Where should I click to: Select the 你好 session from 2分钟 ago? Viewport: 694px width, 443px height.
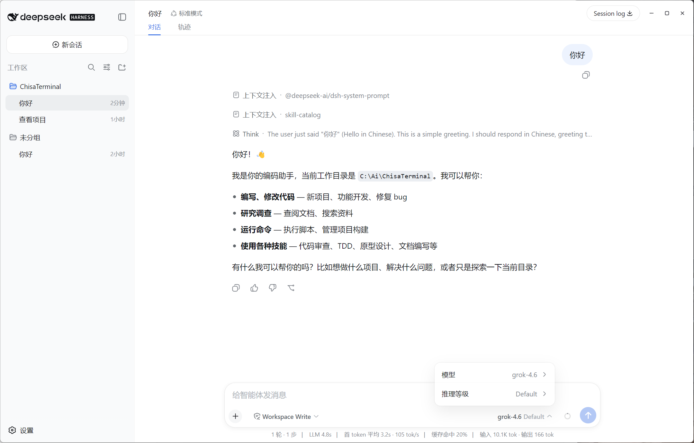pos(67,103)
